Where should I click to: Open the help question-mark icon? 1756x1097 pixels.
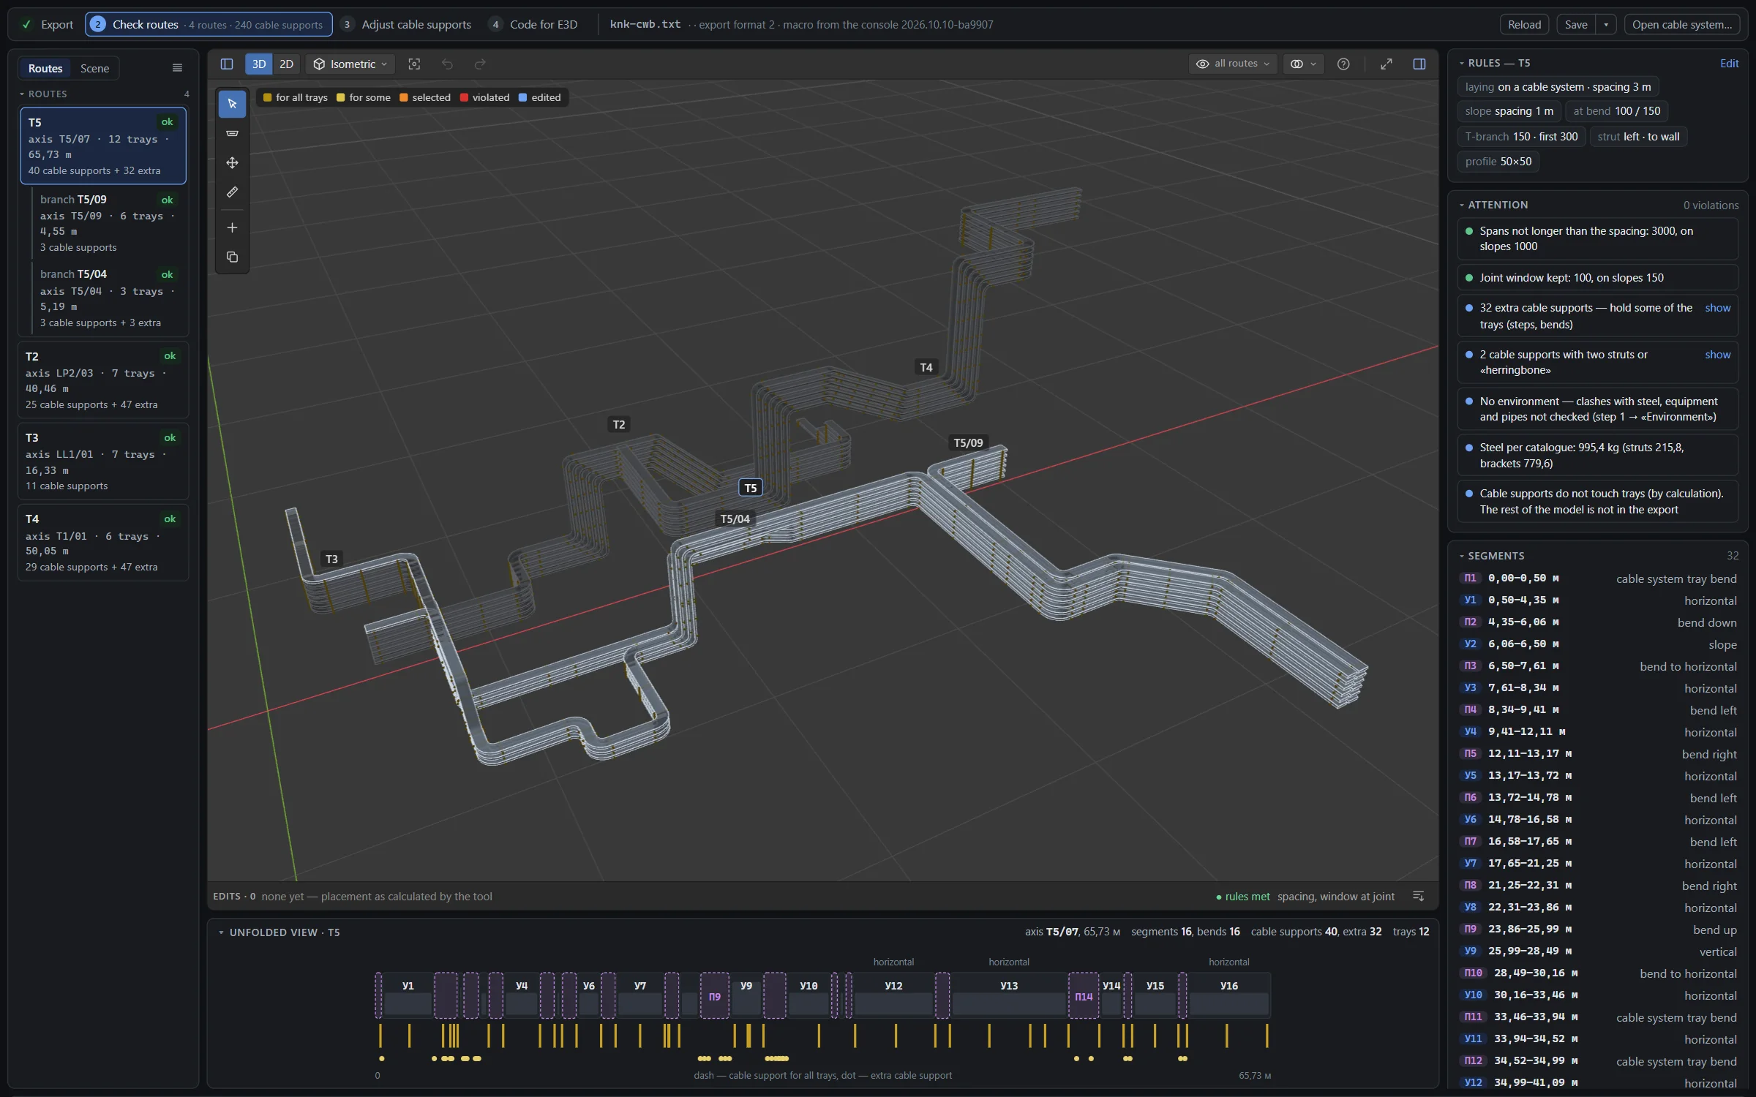point(1343,64)
